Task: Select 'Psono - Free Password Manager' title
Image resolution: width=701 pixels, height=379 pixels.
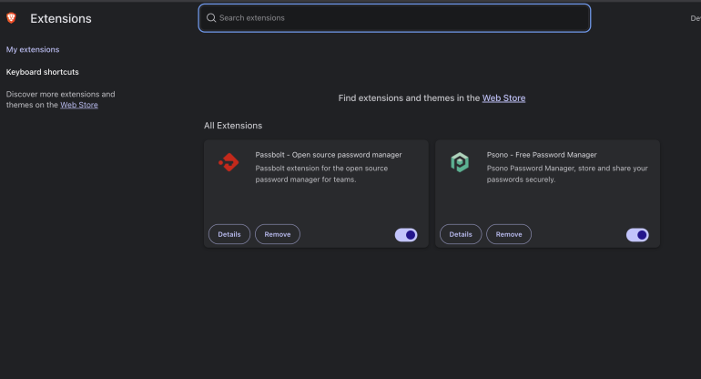Action: pos(542,155)
